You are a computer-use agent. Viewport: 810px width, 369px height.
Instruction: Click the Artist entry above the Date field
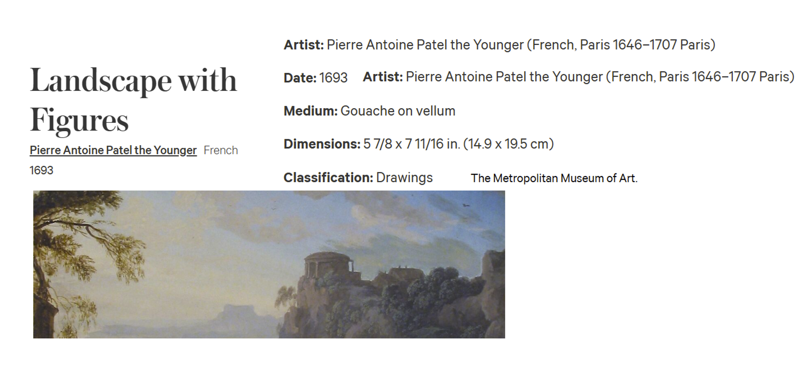499,45
